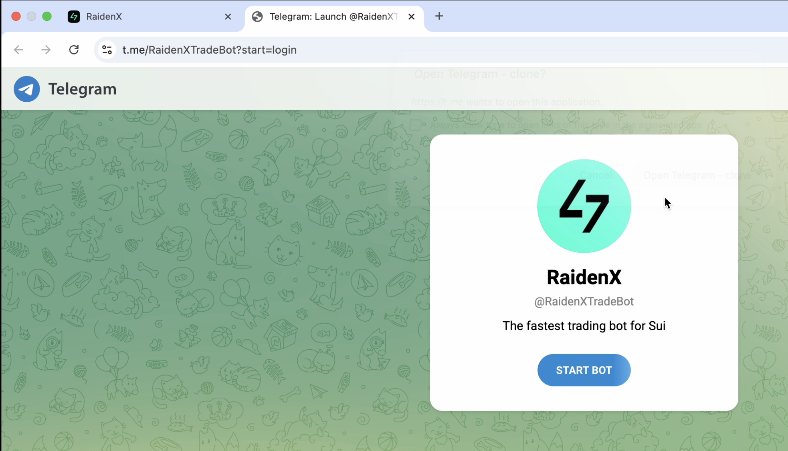This screenshot has width=788, height=451.
Task: Close the RaidenX tab
Action: point(228,16)
